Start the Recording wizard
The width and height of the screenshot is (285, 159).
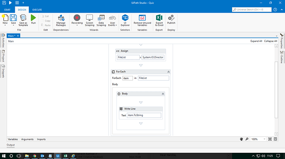coord(77,20)
